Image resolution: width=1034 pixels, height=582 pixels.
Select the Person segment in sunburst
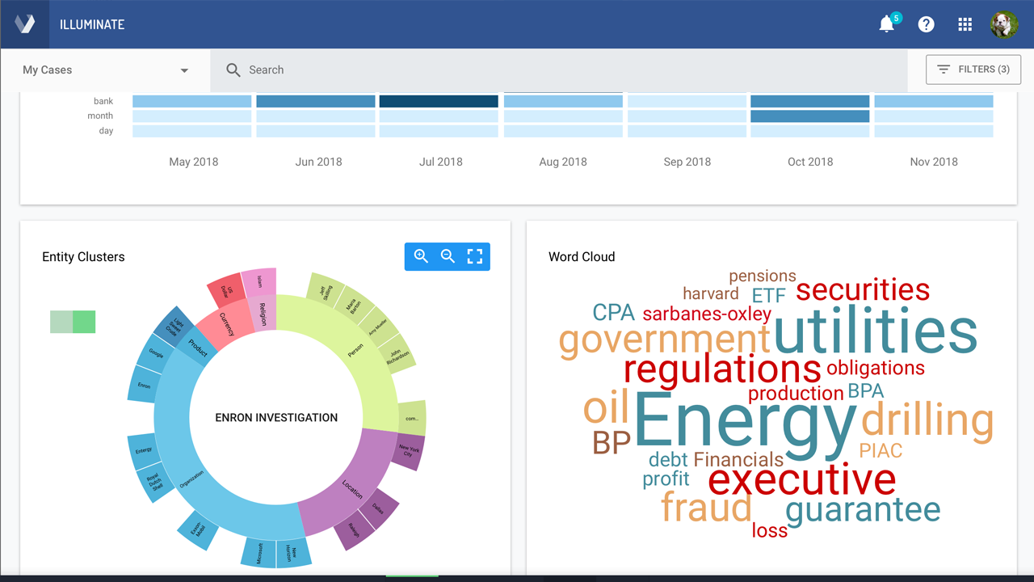coord(354,350)
